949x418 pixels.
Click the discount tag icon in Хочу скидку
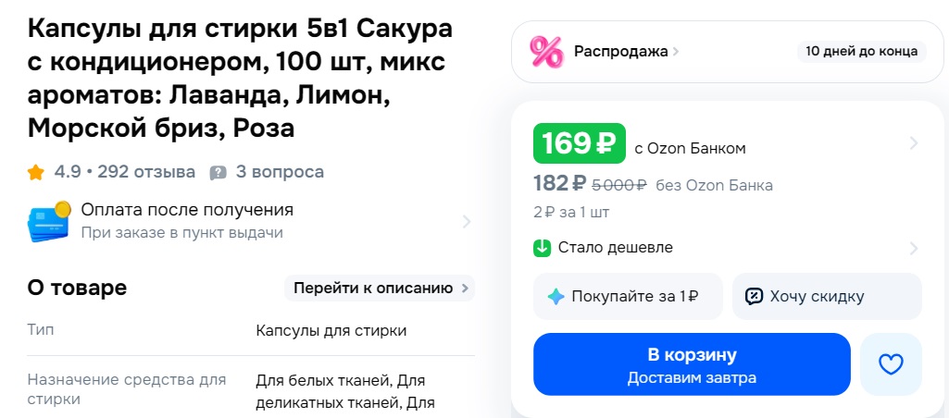coord(755,297)
